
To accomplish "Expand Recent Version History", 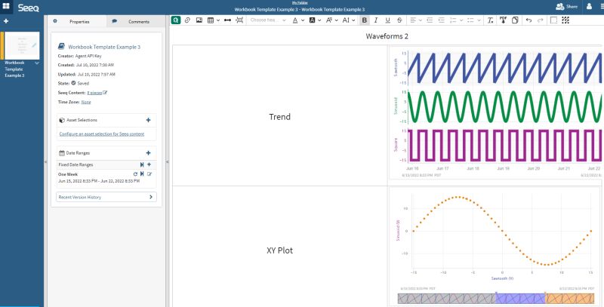I will tap(106, 197).
